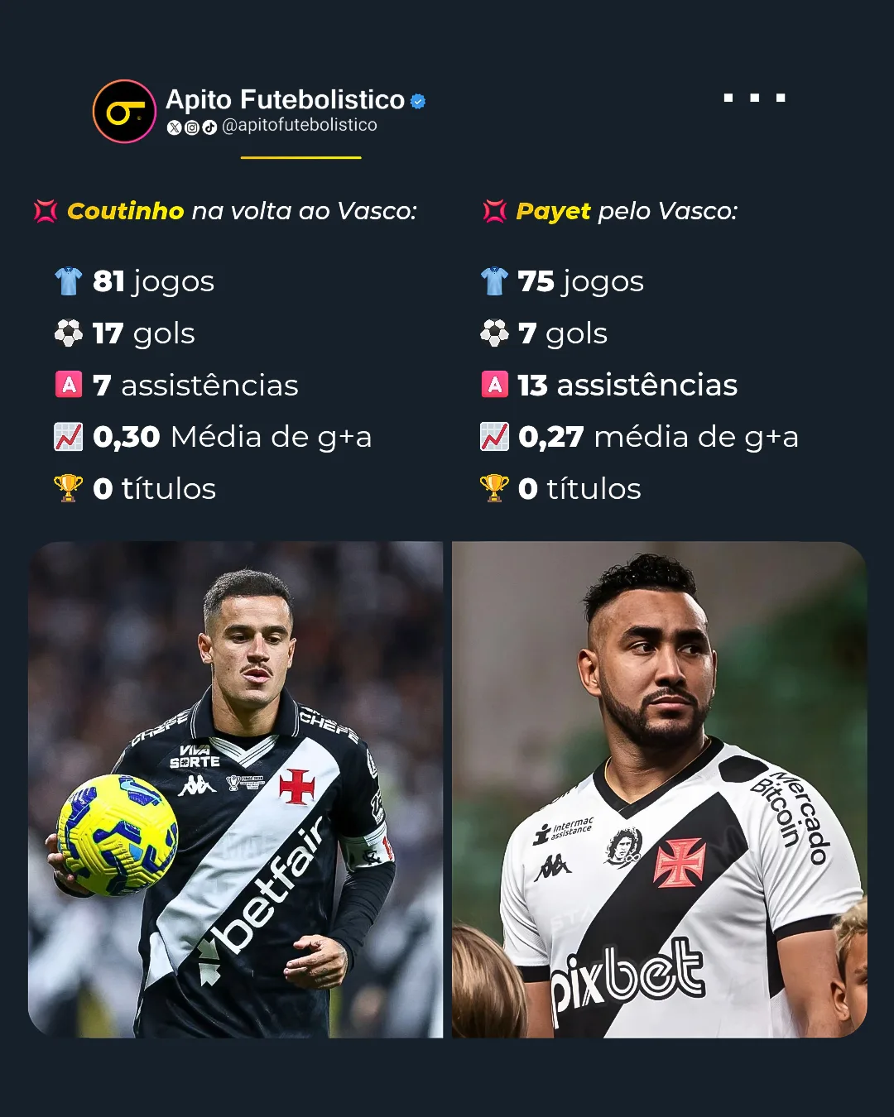Click the blue verified badge
This screenshot has width=894, height=1117.
point(418,101)
